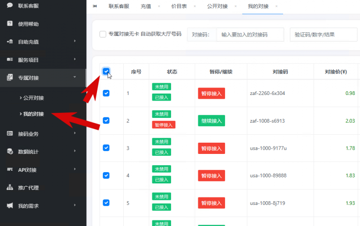Click 暂停接入 button for usa-1000-9177u

click(x=211, y=148)
